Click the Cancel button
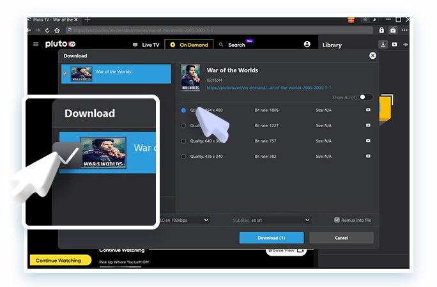437x287 pixels. (x=341, y=238)
